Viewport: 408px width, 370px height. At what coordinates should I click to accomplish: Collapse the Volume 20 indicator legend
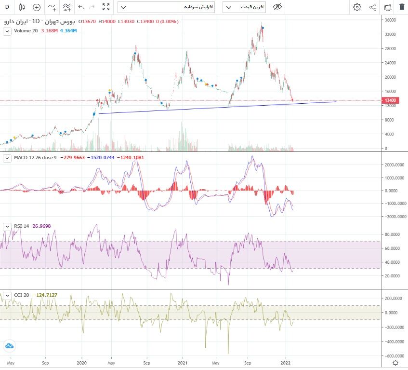pyautogui.click(x=7, y=30)
